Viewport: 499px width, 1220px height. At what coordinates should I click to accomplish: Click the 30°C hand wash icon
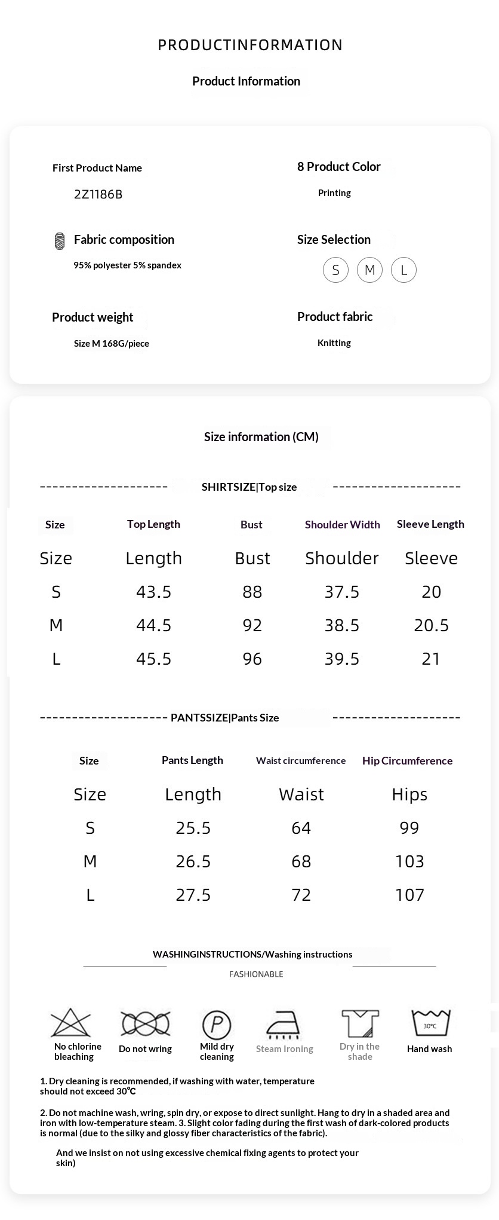point(430,1023)
